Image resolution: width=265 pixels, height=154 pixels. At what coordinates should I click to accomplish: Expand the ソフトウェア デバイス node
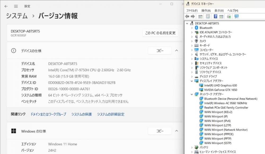192,72
